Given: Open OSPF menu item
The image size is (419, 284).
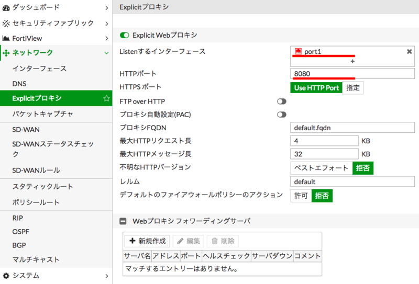Looking at the screenshot, I should click(56, 232).
